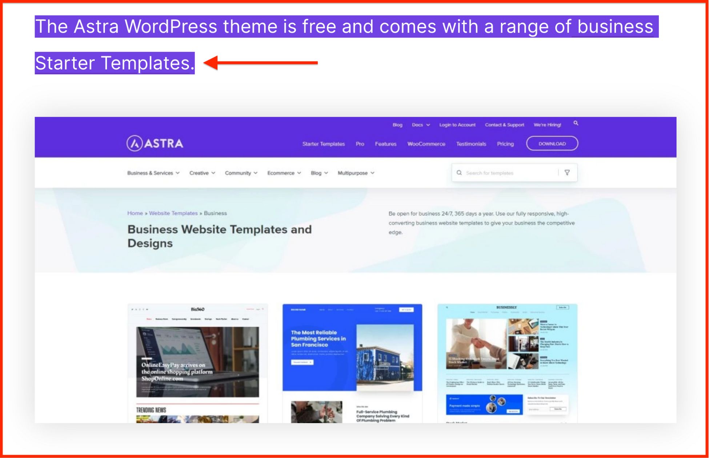Open the Features menu item
The image size is (709, 458).
click(386, 144)
